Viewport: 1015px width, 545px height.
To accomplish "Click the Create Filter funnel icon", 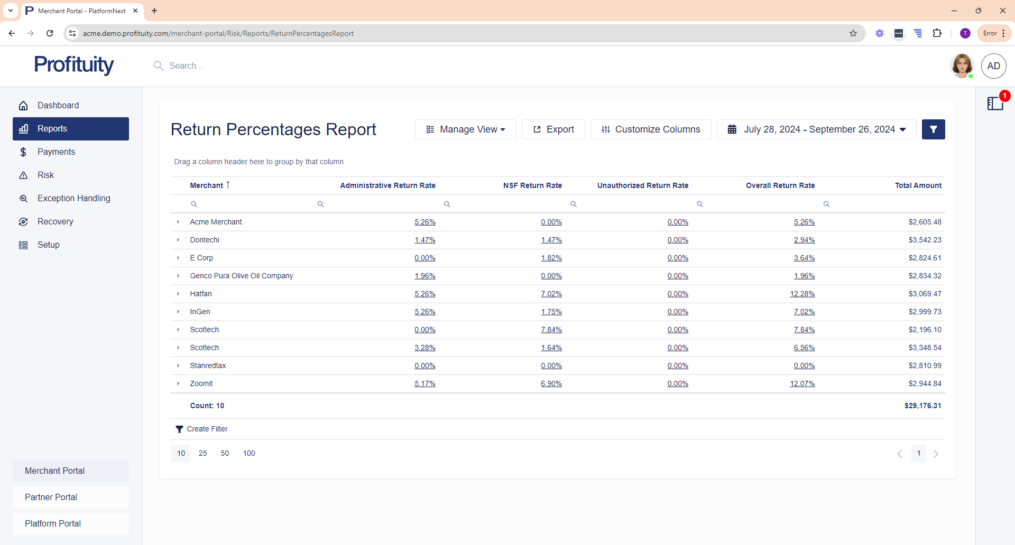I will pos(179,429).
